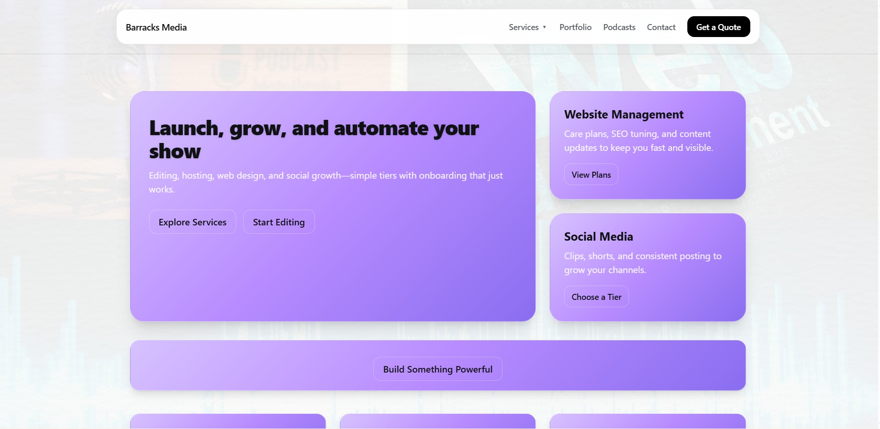Expand the chevron next to Services
The width and height of the screenshot is (880, 429).
pyautogui.click(x=545, y=27)
